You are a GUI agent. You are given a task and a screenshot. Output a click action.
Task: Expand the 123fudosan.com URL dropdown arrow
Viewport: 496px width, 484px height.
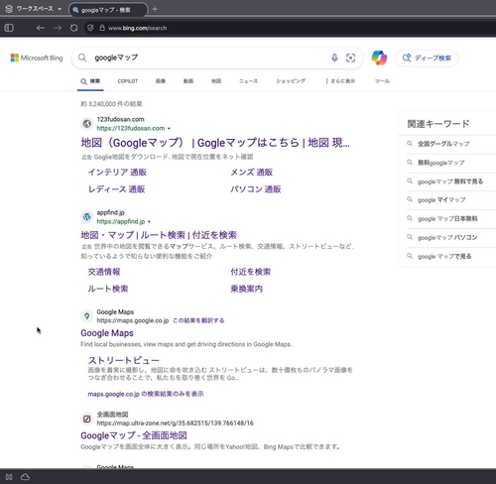(x=169, y=128)
